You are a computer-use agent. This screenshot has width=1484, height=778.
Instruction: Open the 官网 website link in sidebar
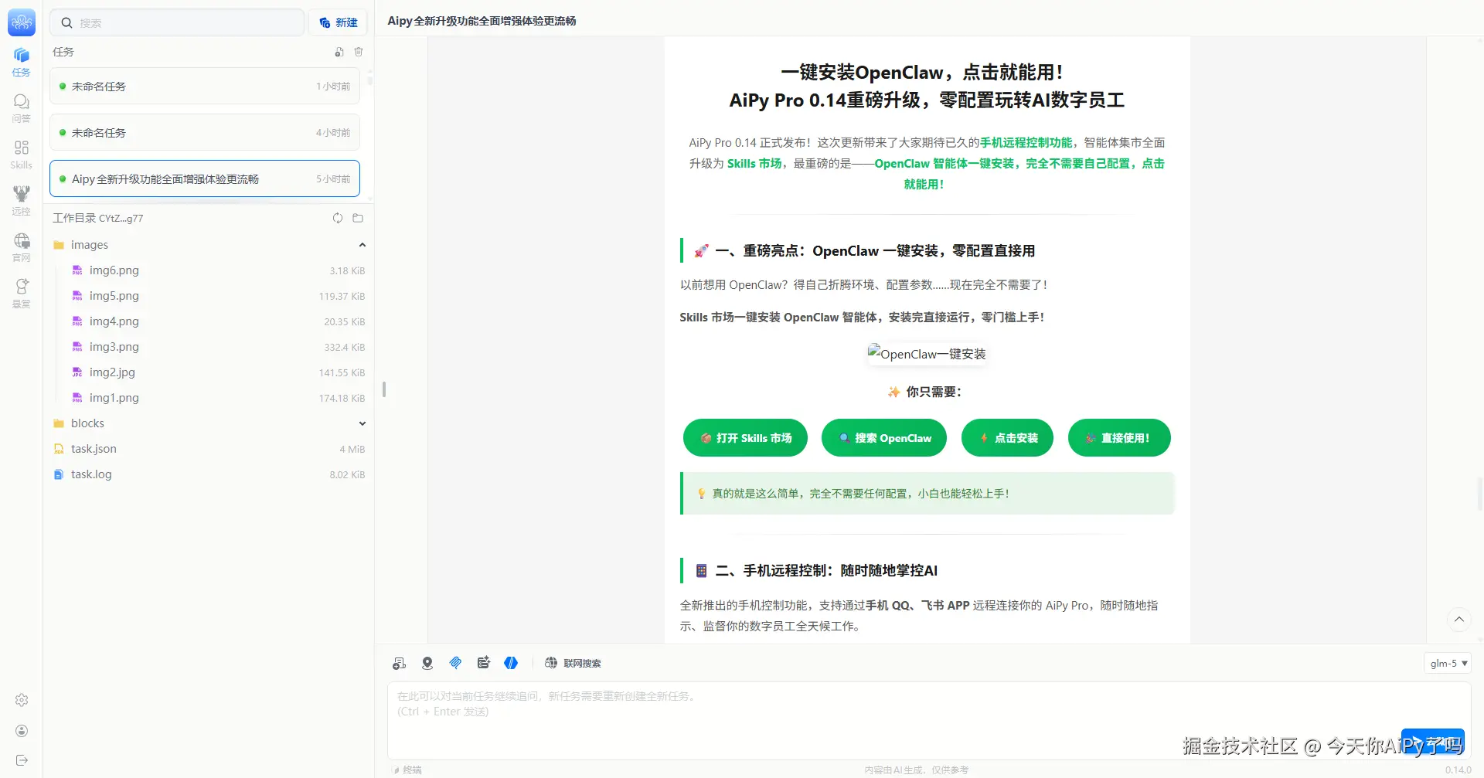(22, 247)
